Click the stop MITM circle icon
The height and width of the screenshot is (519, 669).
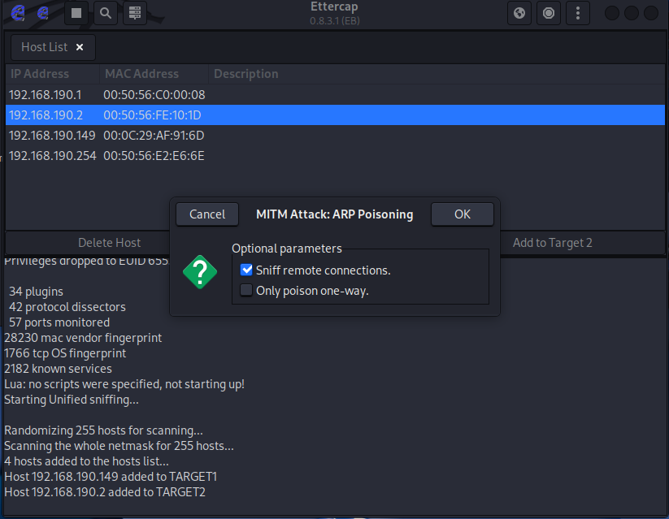click(548, 13)
